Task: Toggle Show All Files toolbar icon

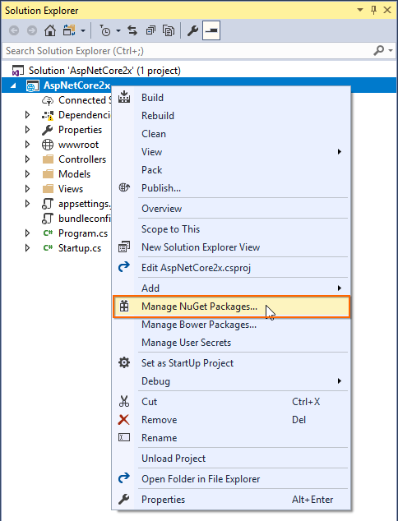Action: [169, 31]
